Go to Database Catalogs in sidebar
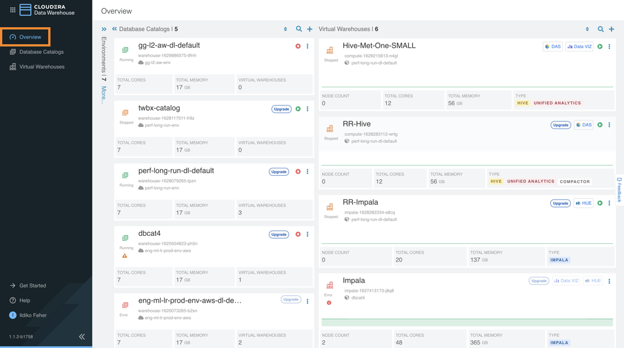 pos(41,52)
